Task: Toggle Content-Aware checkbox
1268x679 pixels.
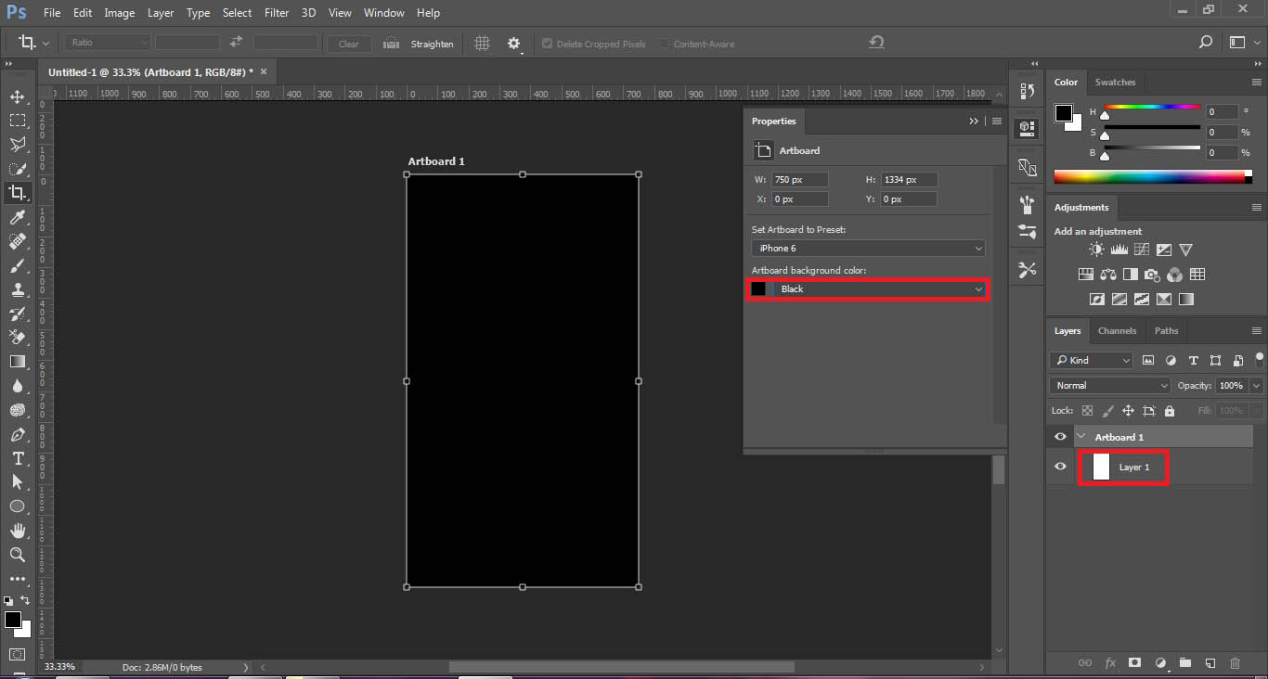Action: 665,44
